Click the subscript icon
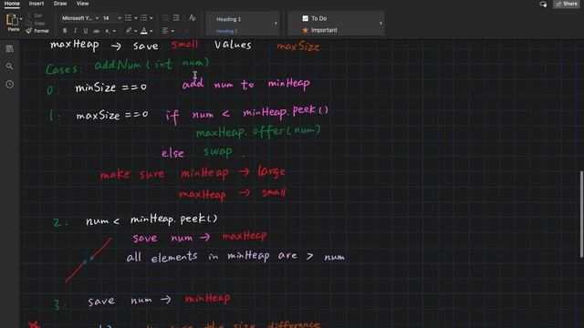Viewport: 584px width, 328px height. [x=108, y=31]
